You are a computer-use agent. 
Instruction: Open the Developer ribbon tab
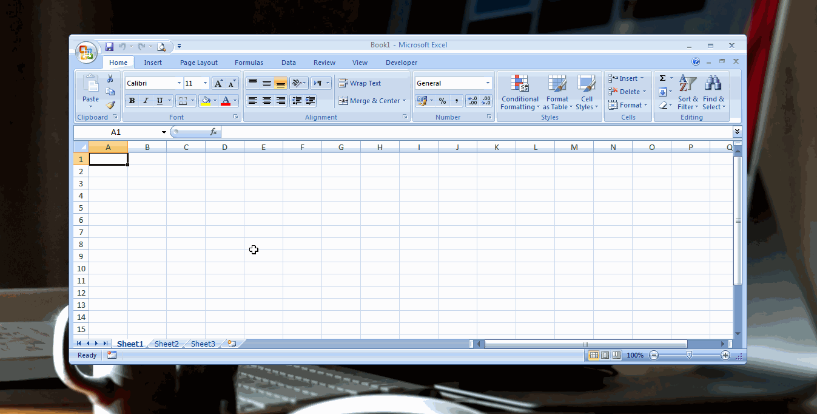click(401, 62)
